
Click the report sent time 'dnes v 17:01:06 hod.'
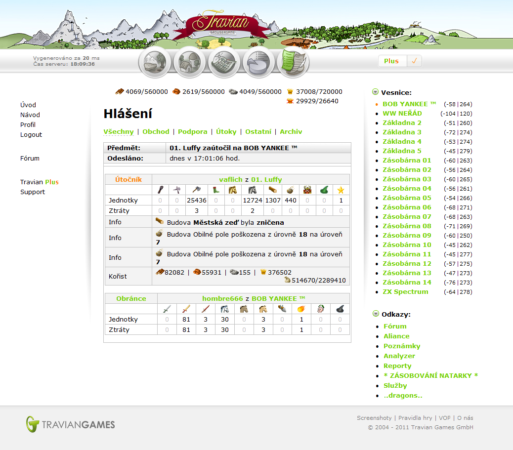[205, 158]
